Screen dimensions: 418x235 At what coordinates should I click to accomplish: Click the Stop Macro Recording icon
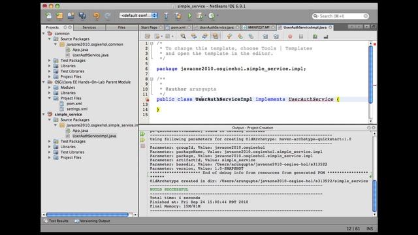(301, 37)
